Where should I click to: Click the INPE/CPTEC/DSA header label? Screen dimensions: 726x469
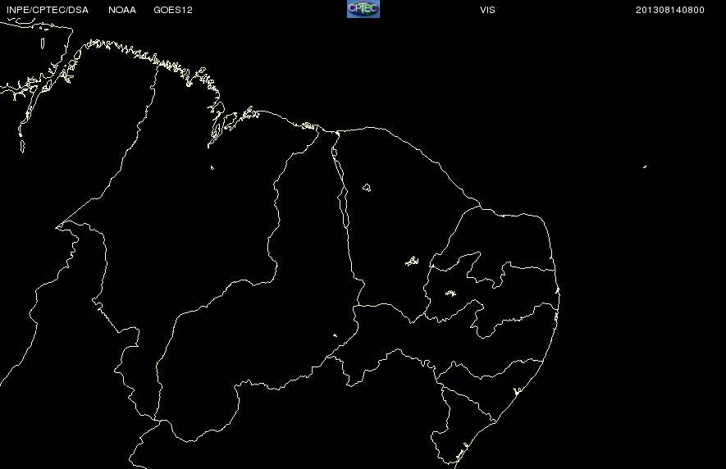48,10
